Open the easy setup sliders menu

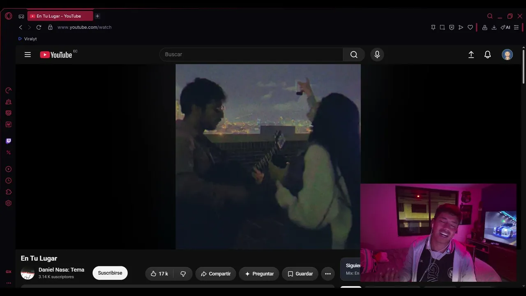(x=517, y=27)
